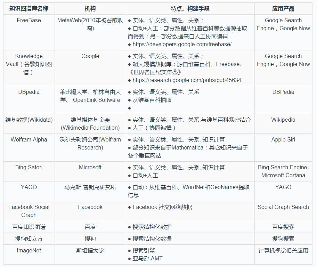
Task: Click 搜索结构化数据 in the 搜狗 row
Action: [152, 239]
